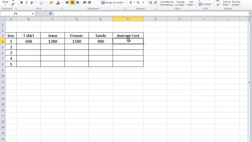Open Sort & Filter menu
Screen dimensions: 252x142
click(226, 3)
